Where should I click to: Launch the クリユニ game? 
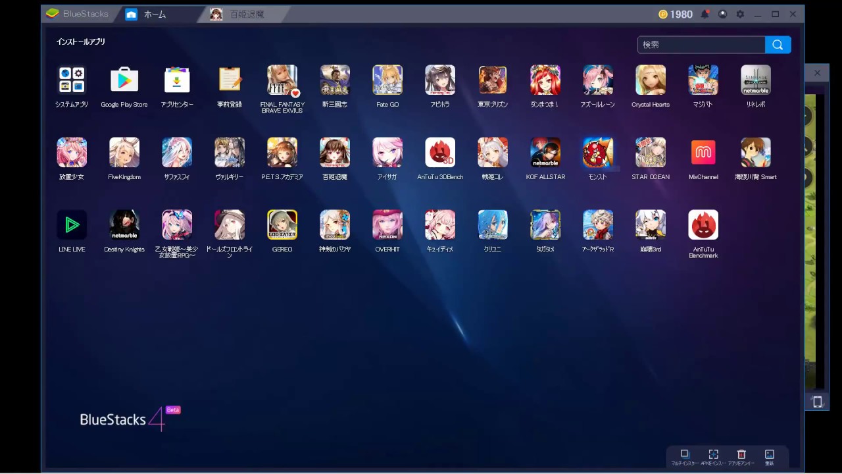point(493,224)
